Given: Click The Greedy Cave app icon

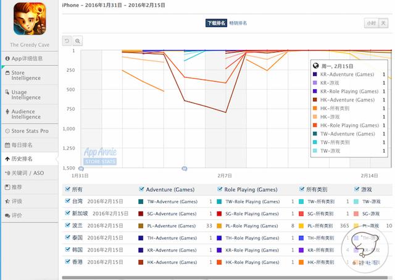Looking at the screenshot, I should tap(27, 19).
